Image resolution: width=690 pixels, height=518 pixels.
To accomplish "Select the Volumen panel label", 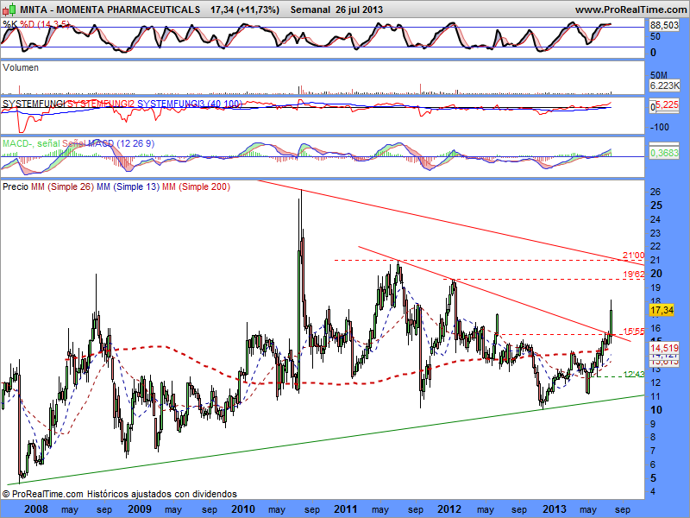I will point(21,67).
